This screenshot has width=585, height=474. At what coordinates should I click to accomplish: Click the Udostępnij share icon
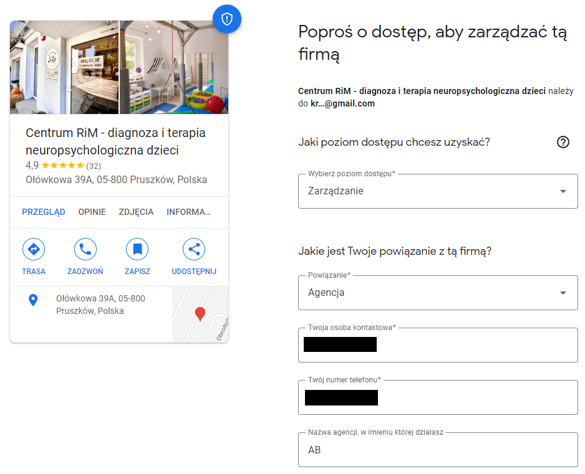coord(194,249)
